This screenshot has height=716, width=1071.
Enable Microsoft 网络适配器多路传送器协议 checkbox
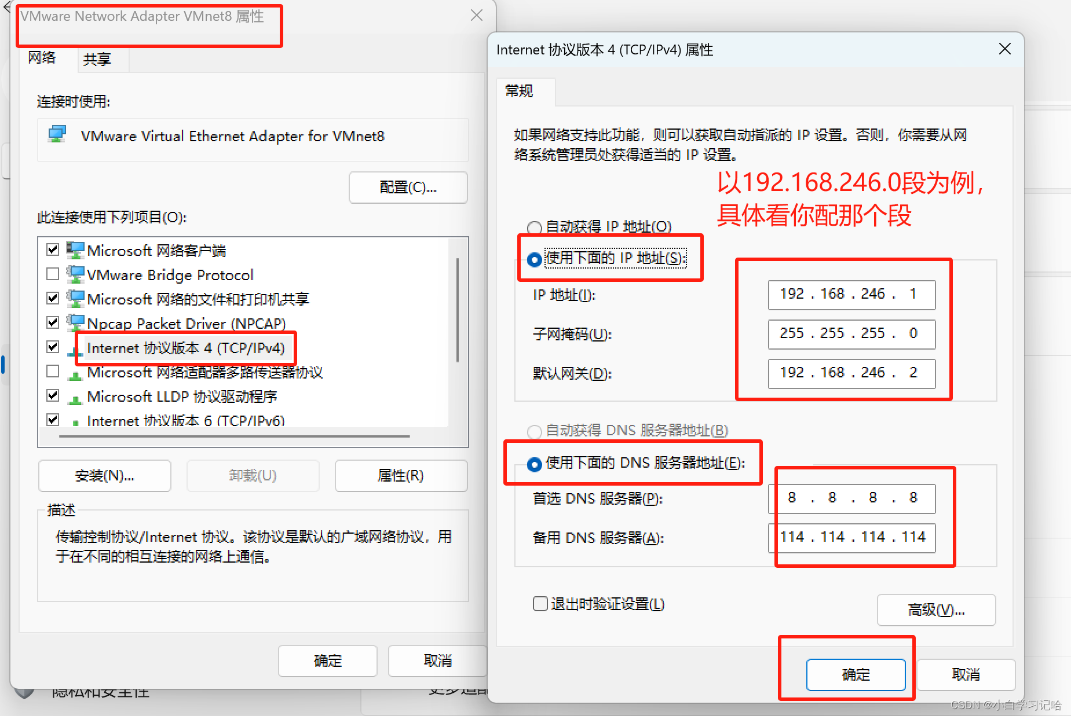pos(53,371)
